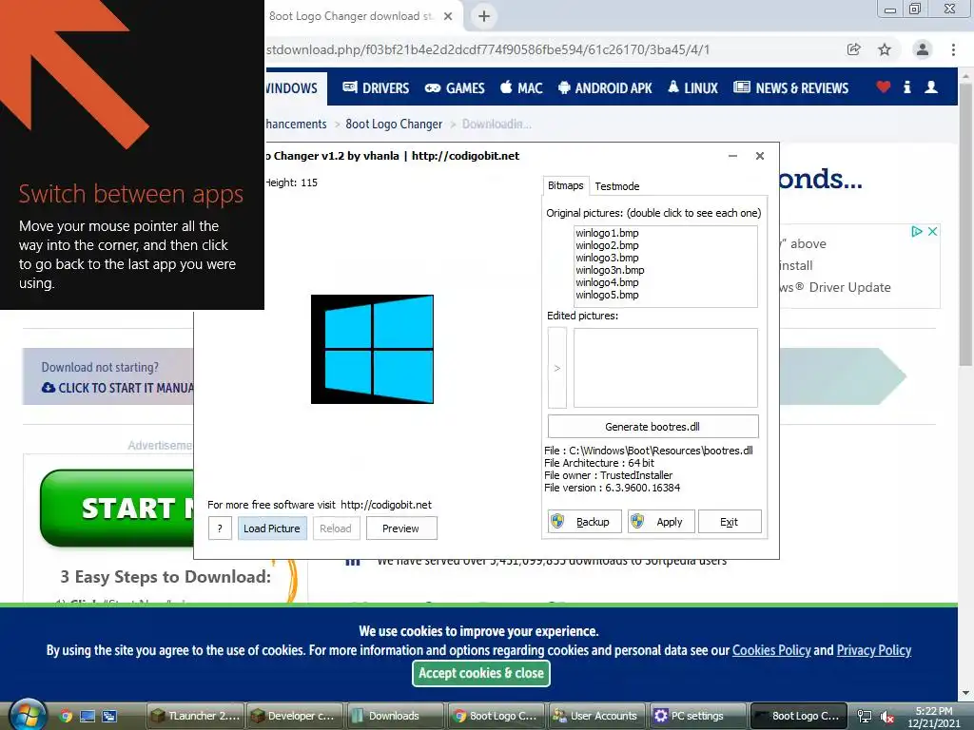Click inside the empty Edited pictures list box
The image size is (974, 730).
pyautogui.click(x=665, y=368)
